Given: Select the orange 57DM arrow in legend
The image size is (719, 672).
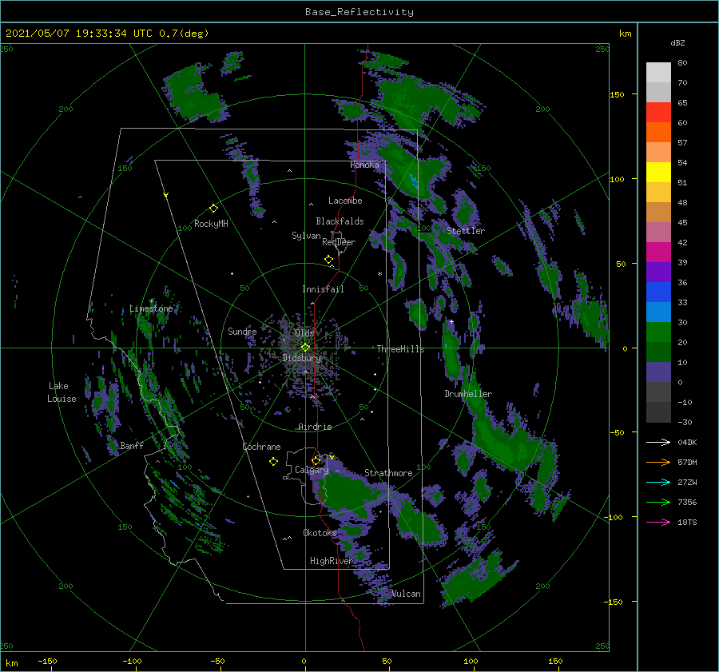Looking at the screenshot, I should pyautogui.click(x=658, y=463).
